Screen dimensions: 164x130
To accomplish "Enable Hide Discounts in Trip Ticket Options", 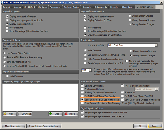I will coord(7,28).
